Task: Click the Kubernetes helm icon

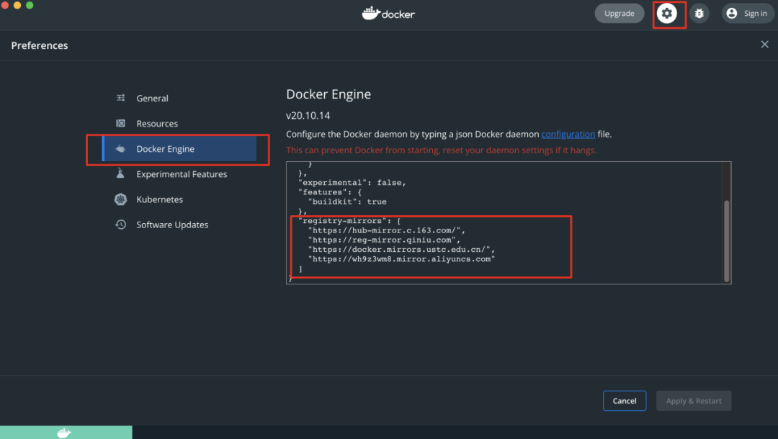Action: point(121,199)
